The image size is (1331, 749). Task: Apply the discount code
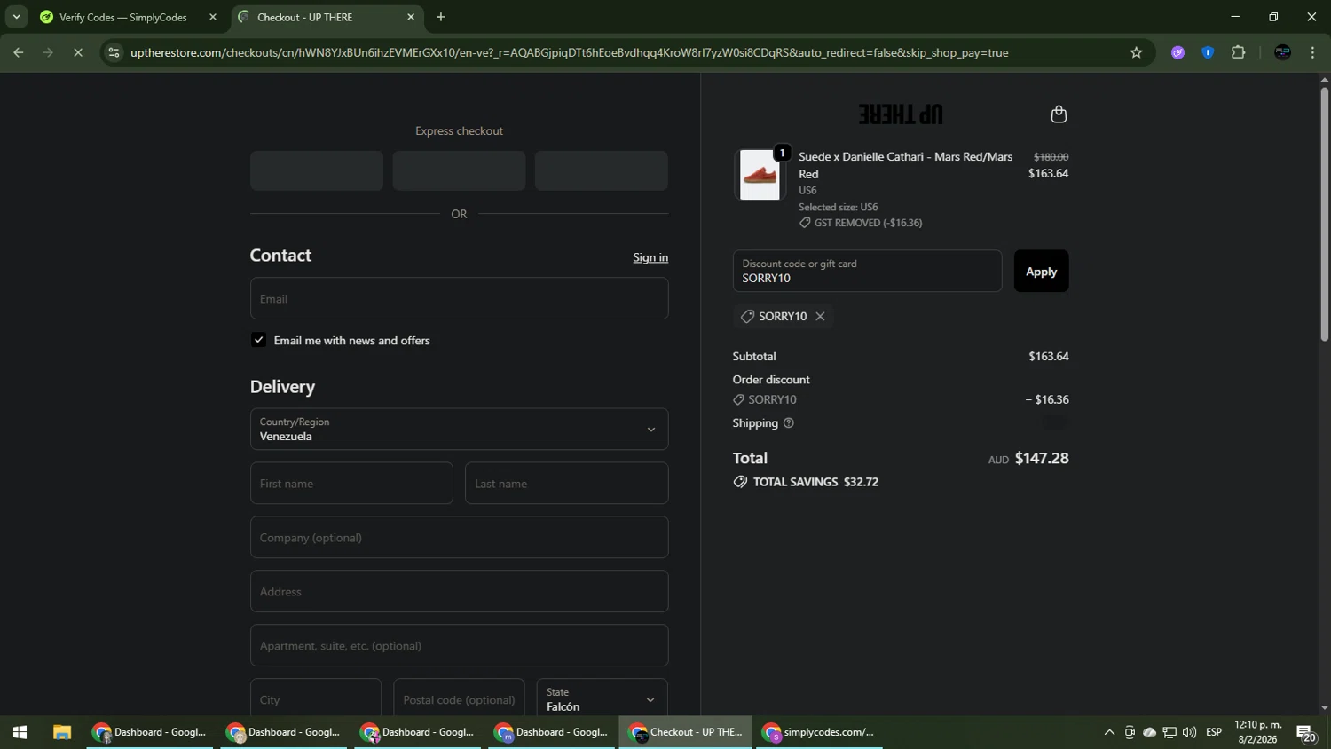click(x=1041, y=272)
